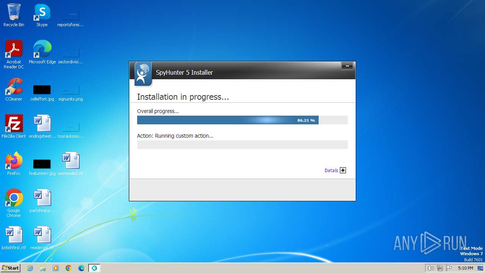Select the endingsheet... document
The image size is (485, 273).
(42, 127)
